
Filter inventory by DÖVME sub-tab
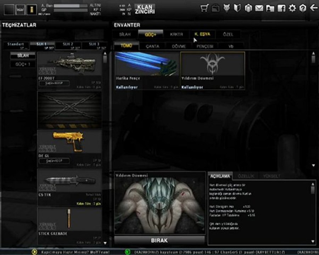point(179,46)
